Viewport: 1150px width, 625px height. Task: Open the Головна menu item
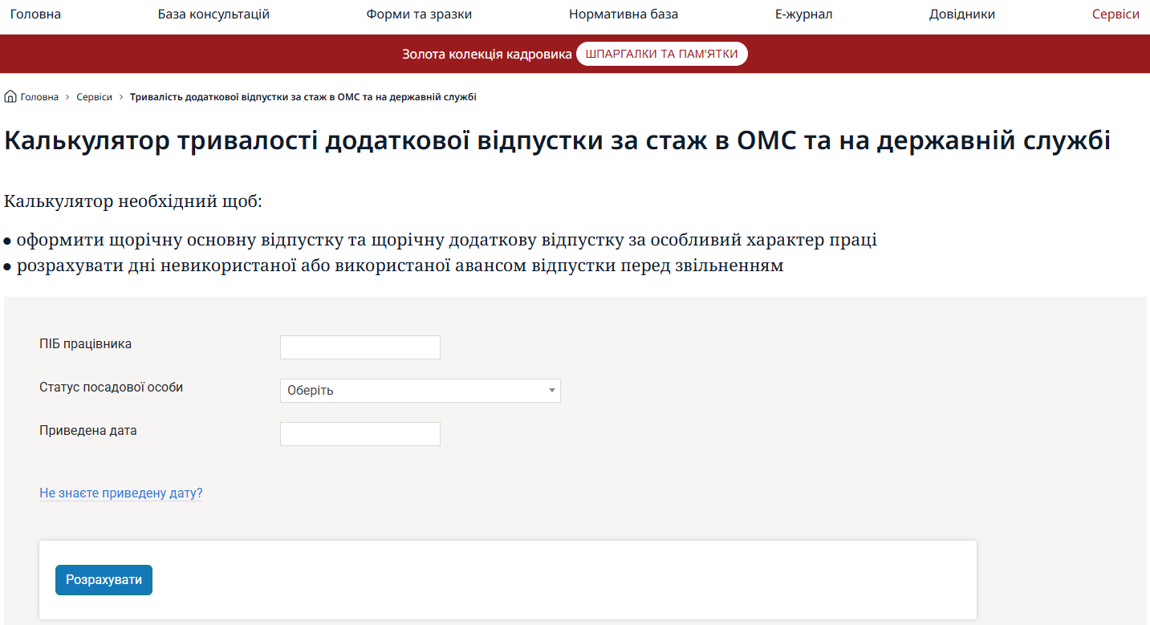pyautogui.click(x=35, y=14)
